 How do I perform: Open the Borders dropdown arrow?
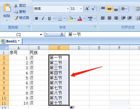(x=64, y=18)
